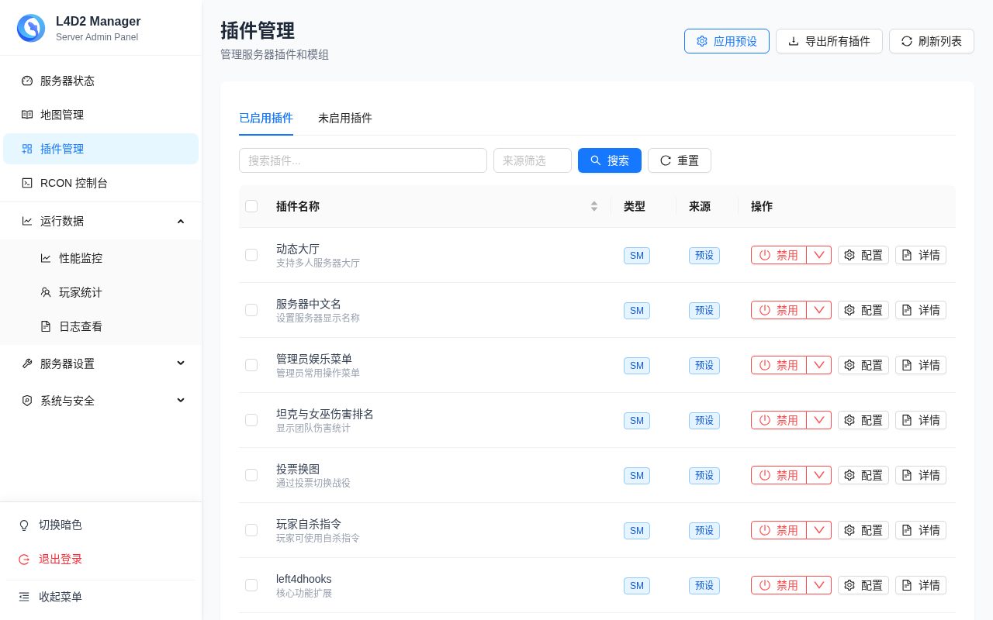Viewport: 993px width, 620px height.
Task: Open RCON 控制台 terminal icon
Action: 27,183
